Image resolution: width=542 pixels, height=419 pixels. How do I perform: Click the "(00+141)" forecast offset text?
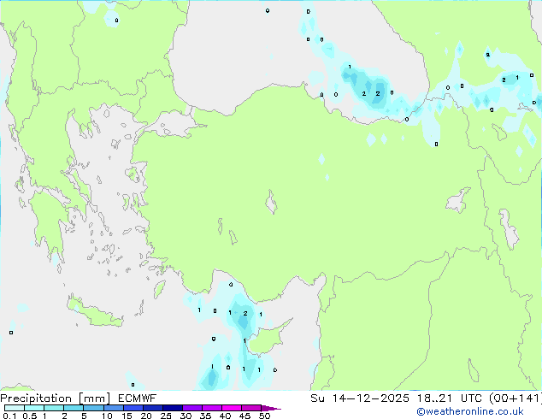pyautogui.click(x=515, y=398)
